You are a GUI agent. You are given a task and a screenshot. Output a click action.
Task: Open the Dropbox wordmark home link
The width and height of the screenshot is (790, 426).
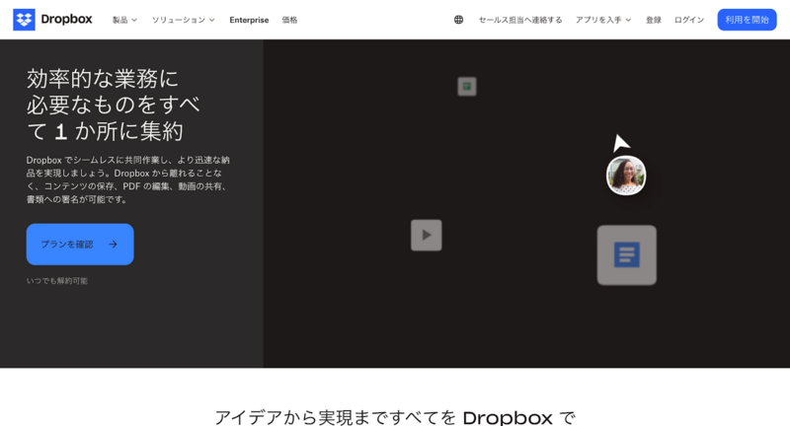coord(66,20)
